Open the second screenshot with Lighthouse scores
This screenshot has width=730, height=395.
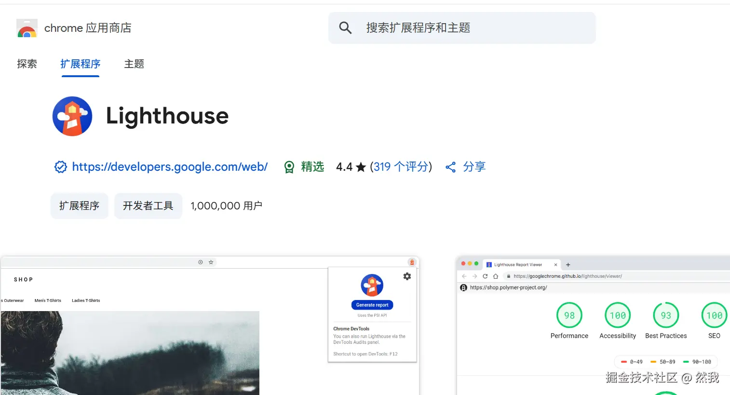pos(593,326)
